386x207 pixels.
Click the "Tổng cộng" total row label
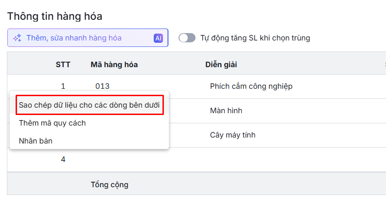(x=109, y=185)
